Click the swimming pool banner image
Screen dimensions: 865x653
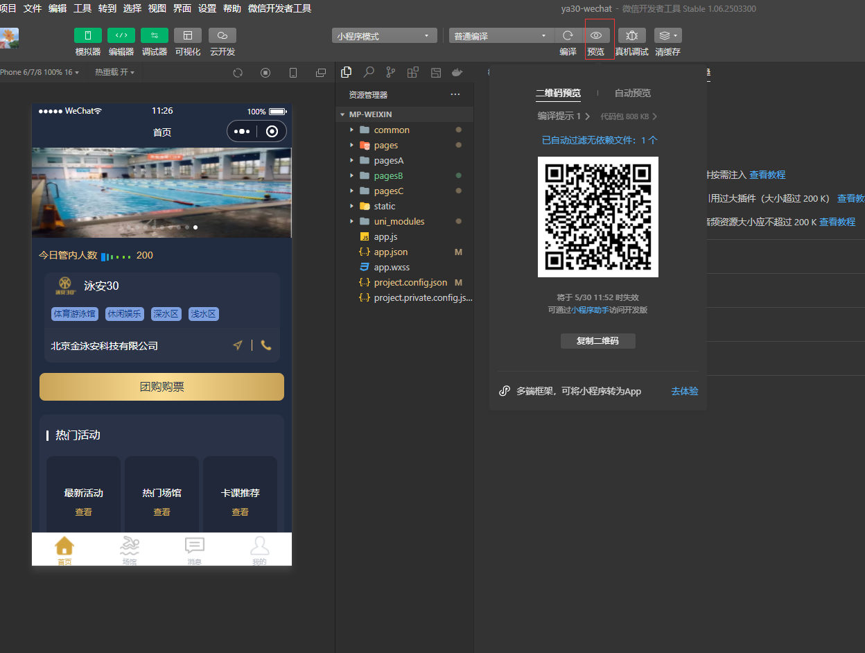click(161, 193)
